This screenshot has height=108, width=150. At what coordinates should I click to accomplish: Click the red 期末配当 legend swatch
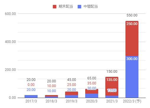pos(54,6)
